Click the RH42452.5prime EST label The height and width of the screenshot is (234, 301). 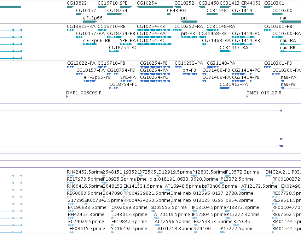click(85, 172)
